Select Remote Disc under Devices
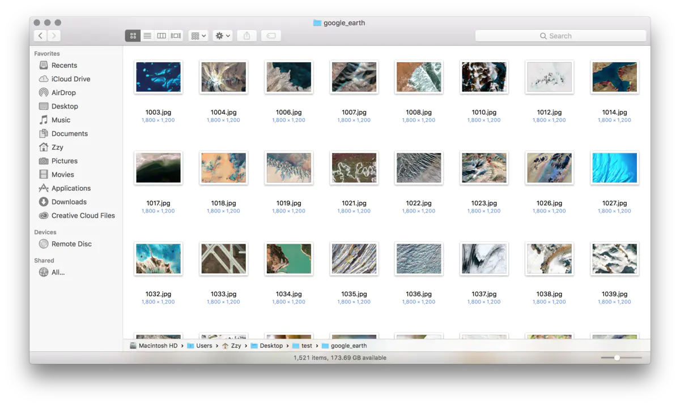680x406 pixels. 71,244
